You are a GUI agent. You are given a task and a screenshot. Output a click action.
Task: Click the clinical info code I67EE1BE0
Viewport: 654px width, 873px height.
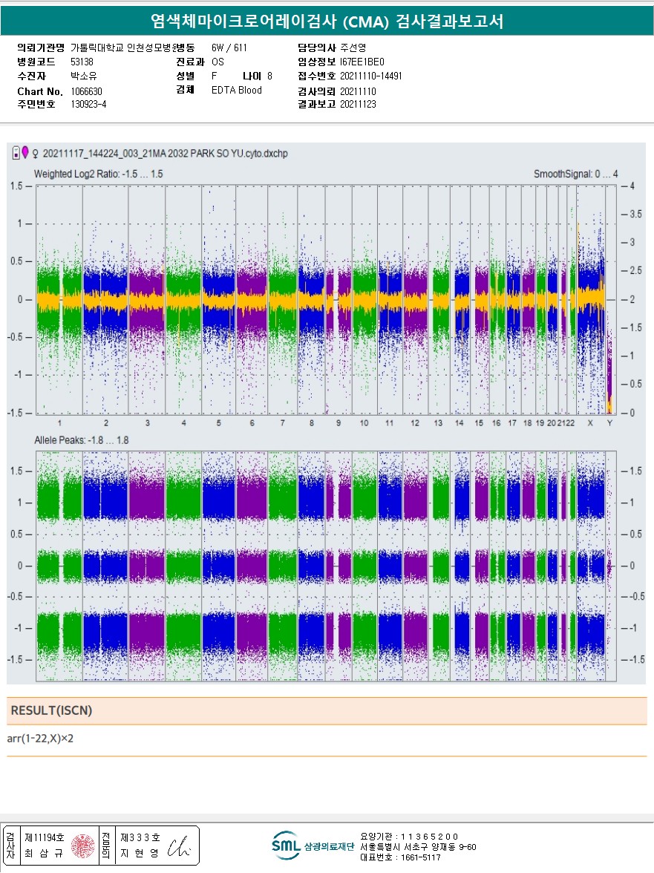click(x=362, y=62)
